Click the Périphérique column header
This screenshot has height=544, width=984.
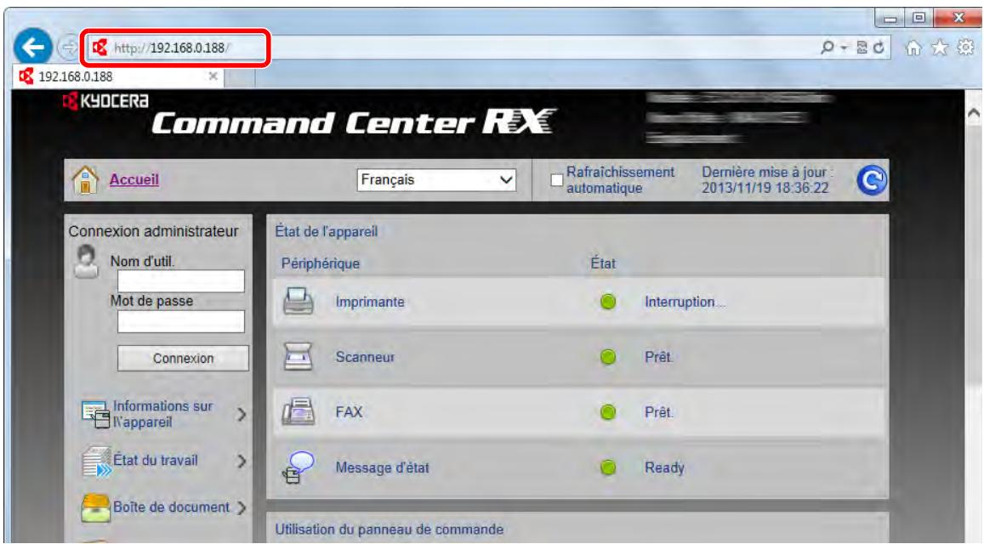click(x=320, y=263)
